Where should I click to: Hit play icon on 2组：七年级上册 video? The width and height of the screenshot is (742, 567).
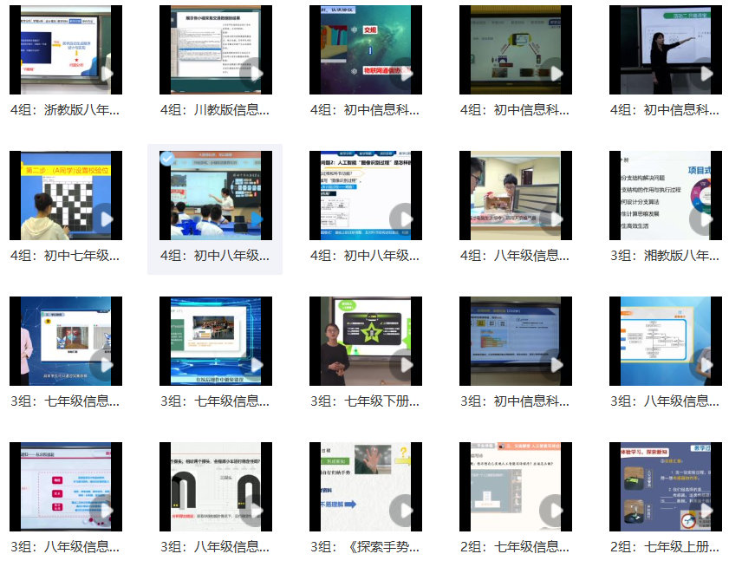pyautogui.click(x=705, y=511)
